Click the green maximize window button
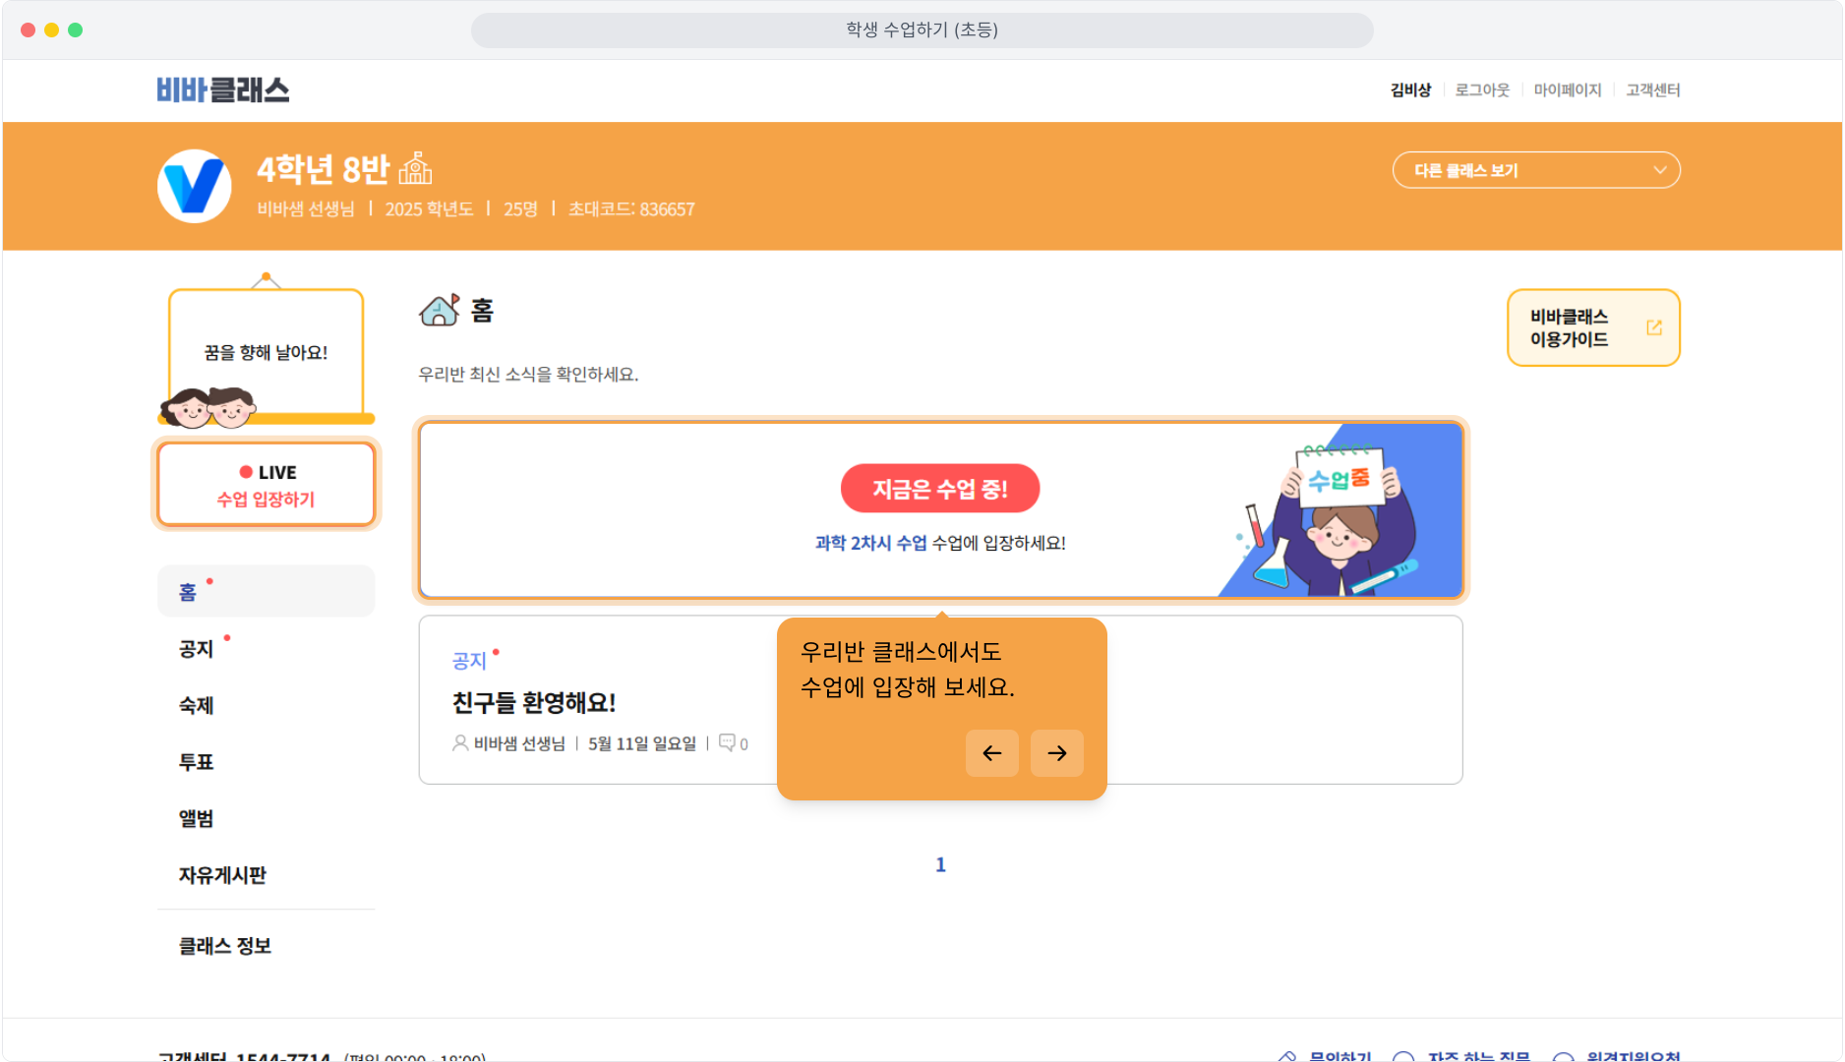 [76, 29]
